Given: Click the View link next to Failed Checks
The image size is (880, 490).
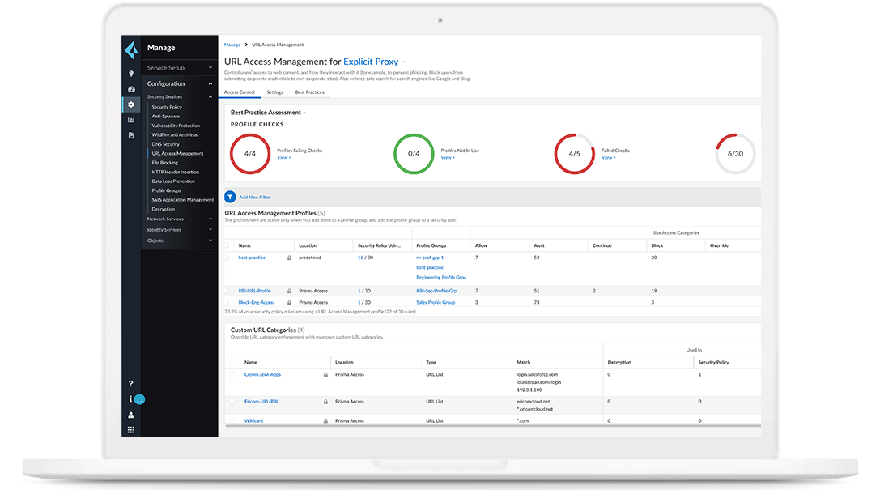Looking at the screenshot, I should pyautogui.click(x=610, y=157).
